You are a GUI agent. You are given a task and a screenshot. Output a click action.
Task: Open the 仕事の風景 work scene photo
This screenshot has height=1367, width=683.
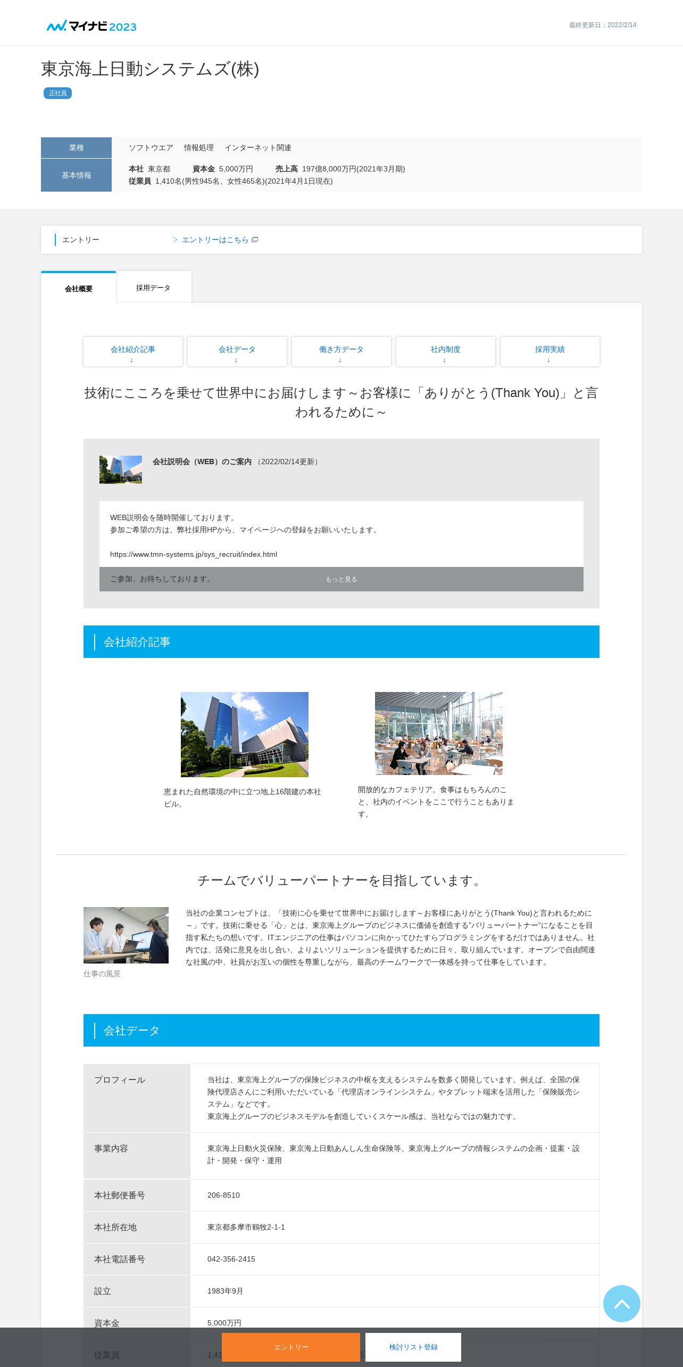point(126,935)
